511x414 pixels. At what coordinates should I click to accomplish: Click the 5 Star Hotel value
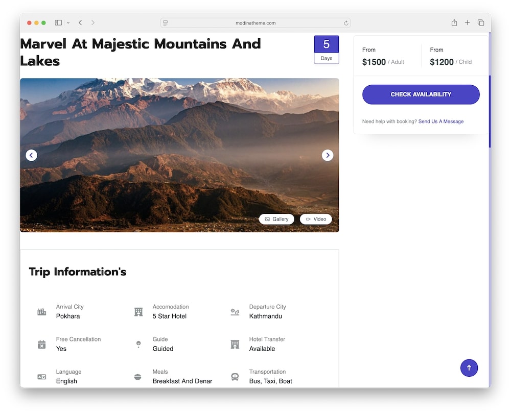[x=170, y=316]
